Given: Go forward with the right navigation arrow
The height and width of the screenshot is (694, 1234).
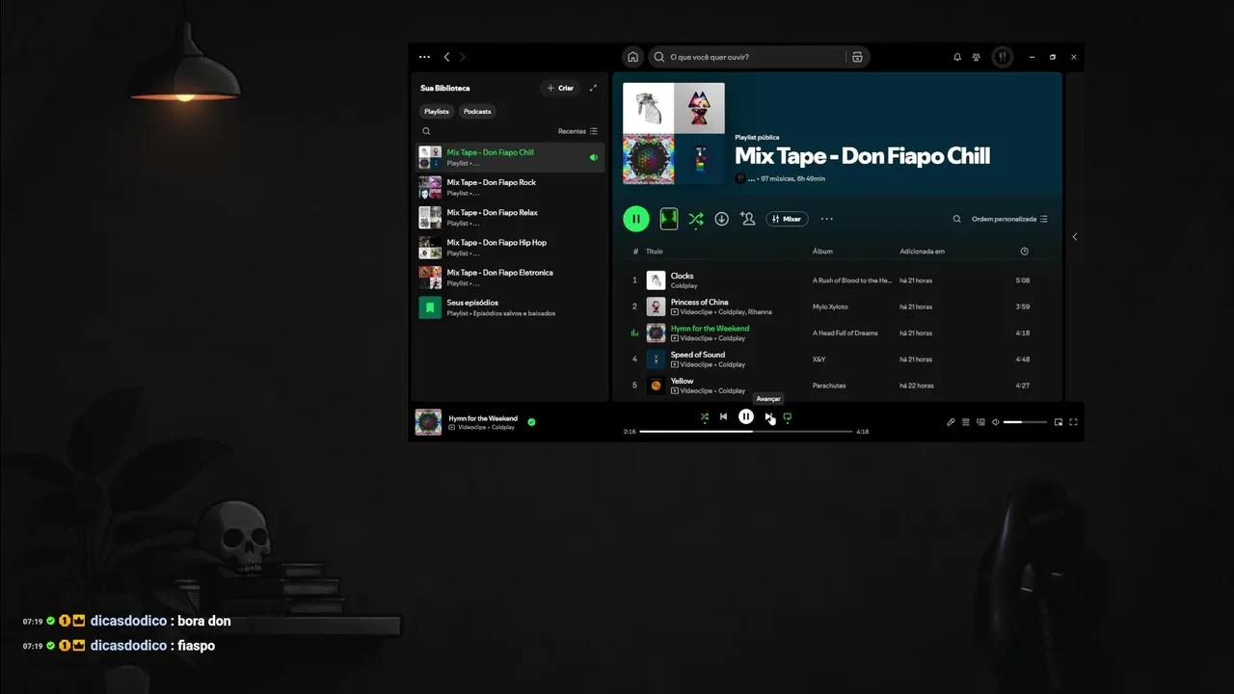Looking at the screenshot, I should [463, 57].
